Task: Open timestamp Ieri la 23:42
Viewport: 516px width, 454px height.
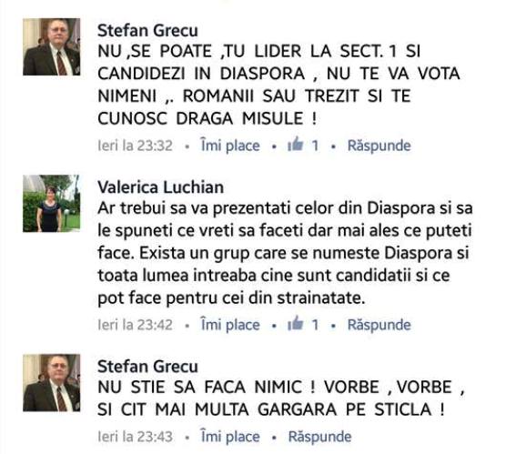Action: pos(135,325)
